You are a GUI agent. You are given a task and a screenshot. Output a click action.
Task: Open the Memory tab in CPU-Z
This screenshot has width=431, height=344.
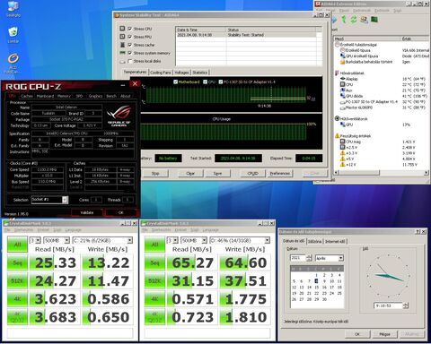click(x=64, y=96)
